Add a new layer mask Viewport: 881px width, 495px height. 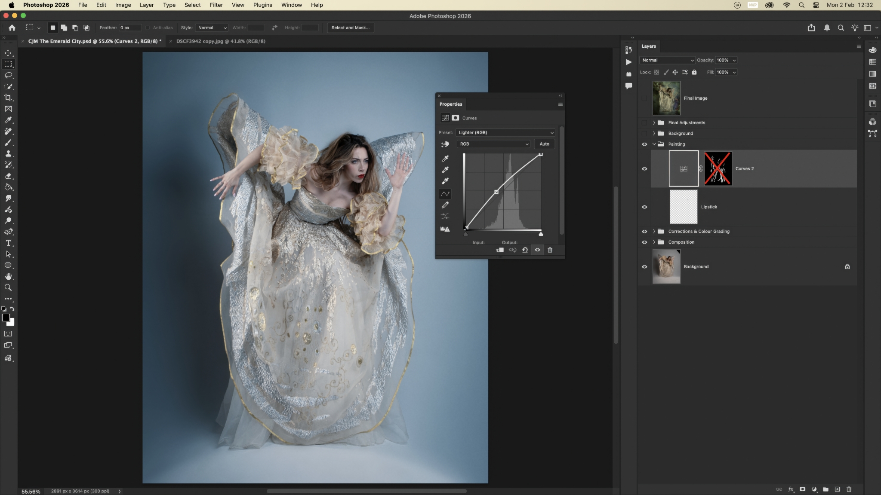(802, 489)
